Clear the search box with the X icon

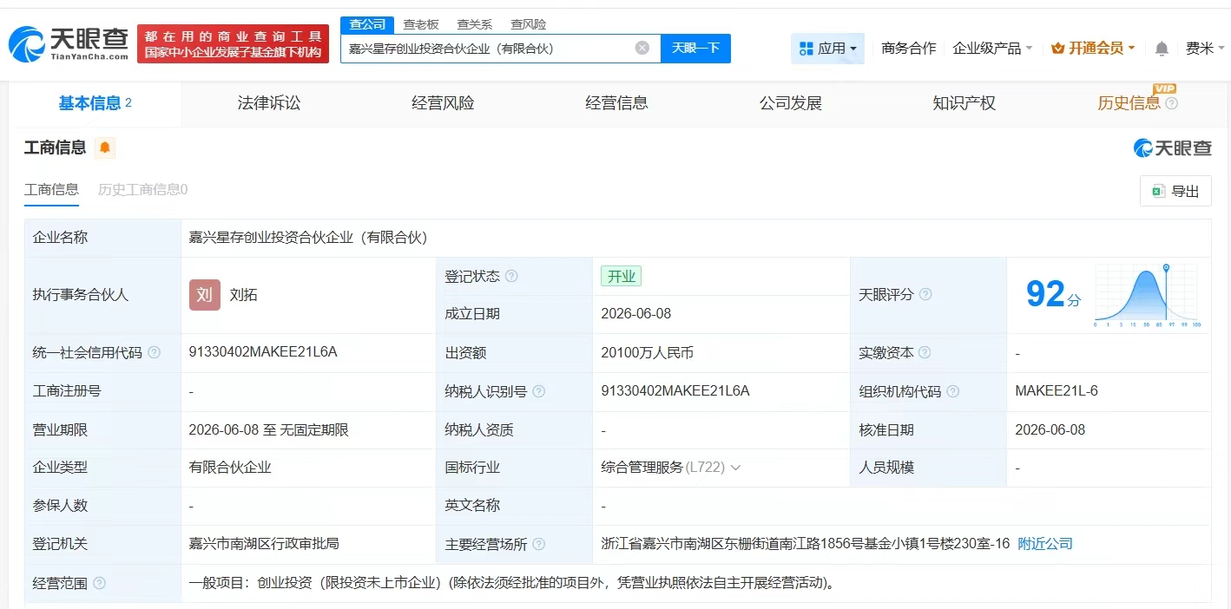coord(642,48)
